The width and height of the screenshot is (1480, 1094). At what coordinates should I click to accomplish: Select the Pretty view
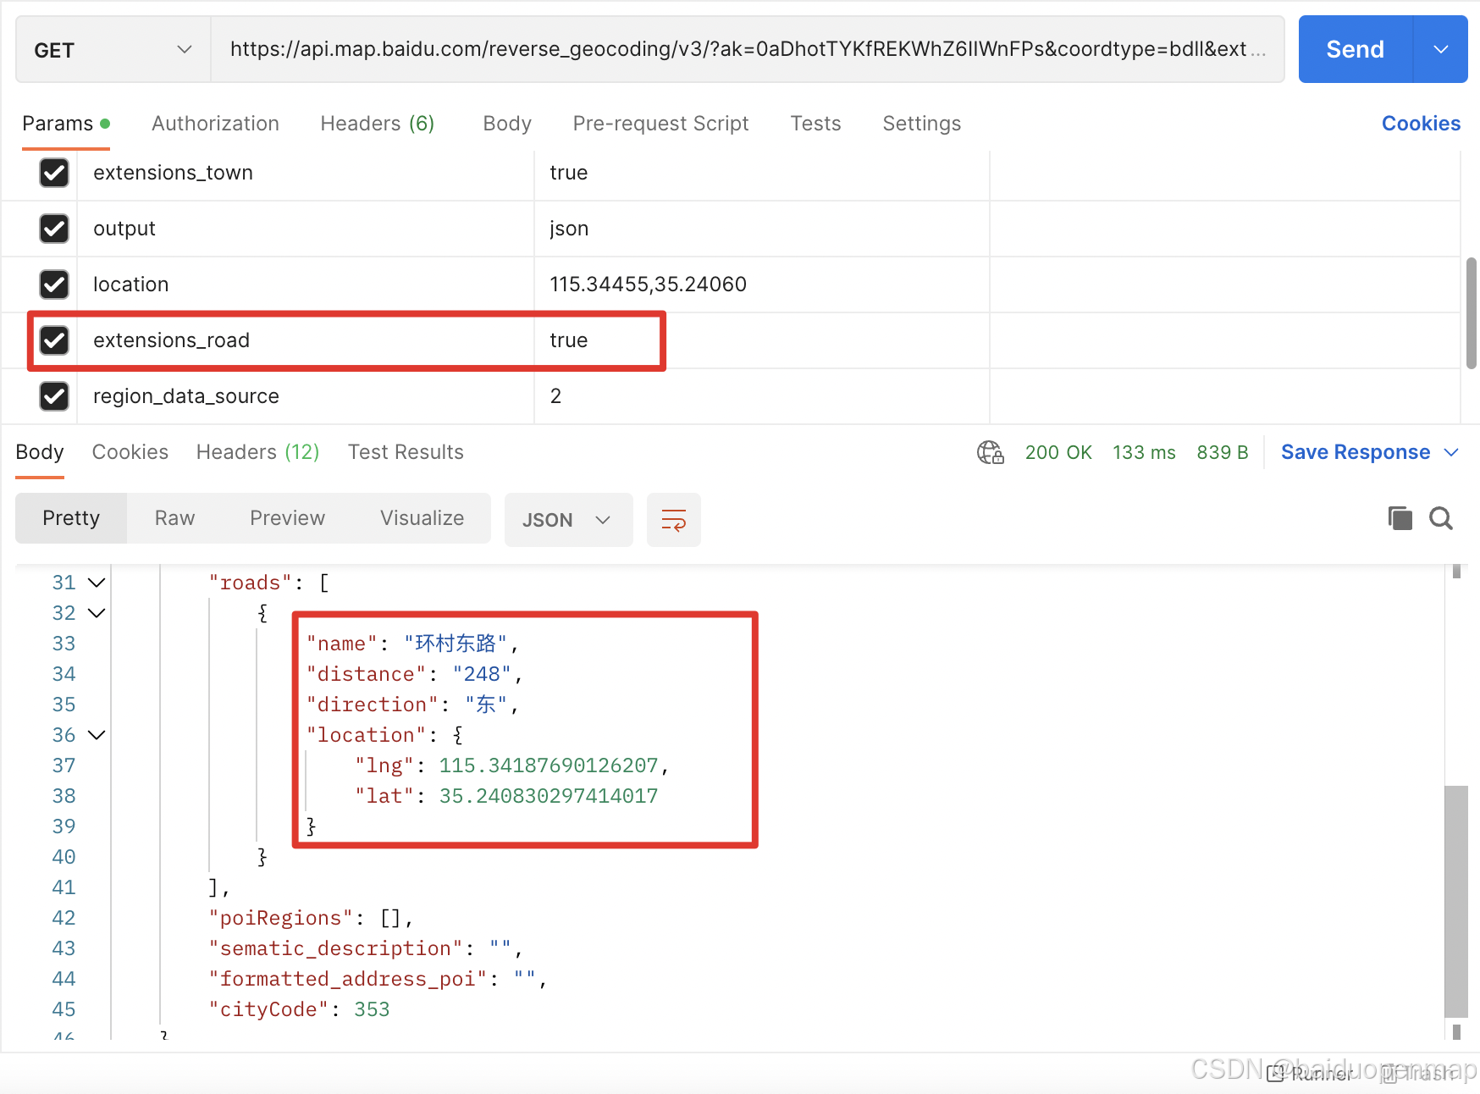click(71, 518)
